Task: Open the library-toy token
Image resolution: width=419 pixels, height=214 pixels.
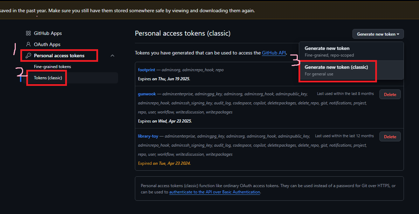Action: 148,136
